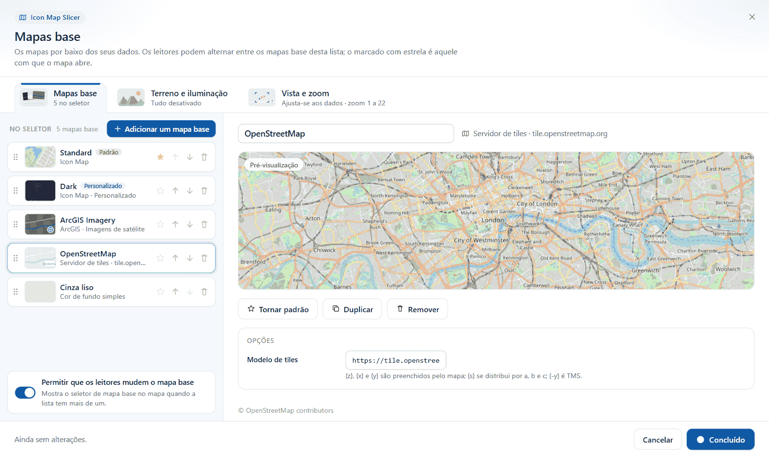
Task: Move ArcGIS Imagery down
Action: pyautogui.click(x=190, y=224)
